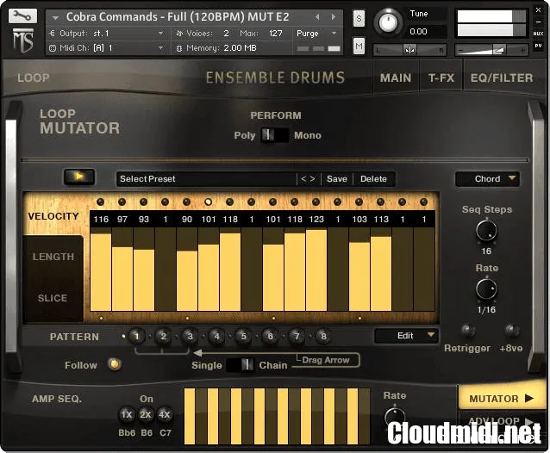Expand the Edit pattern dropdown
The height and width of the screenshot is (453, 550).
point(406,336)
